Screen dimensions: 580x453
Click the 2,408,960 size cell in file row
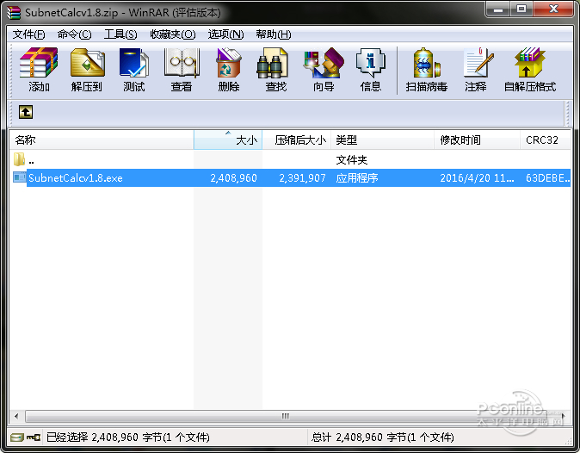tap(233, 178)
